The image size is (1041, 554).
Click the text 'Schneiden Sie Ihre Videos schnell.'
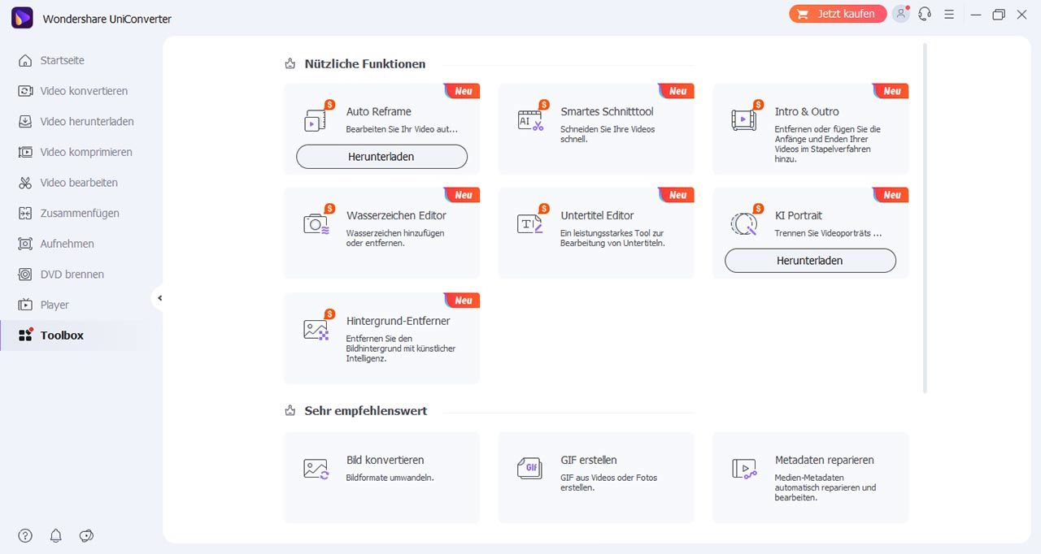coord(608,134)
